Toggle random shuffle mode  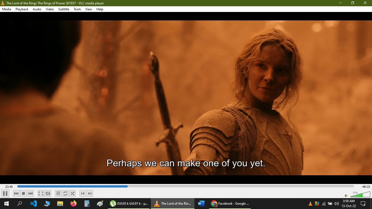[72, 193]
